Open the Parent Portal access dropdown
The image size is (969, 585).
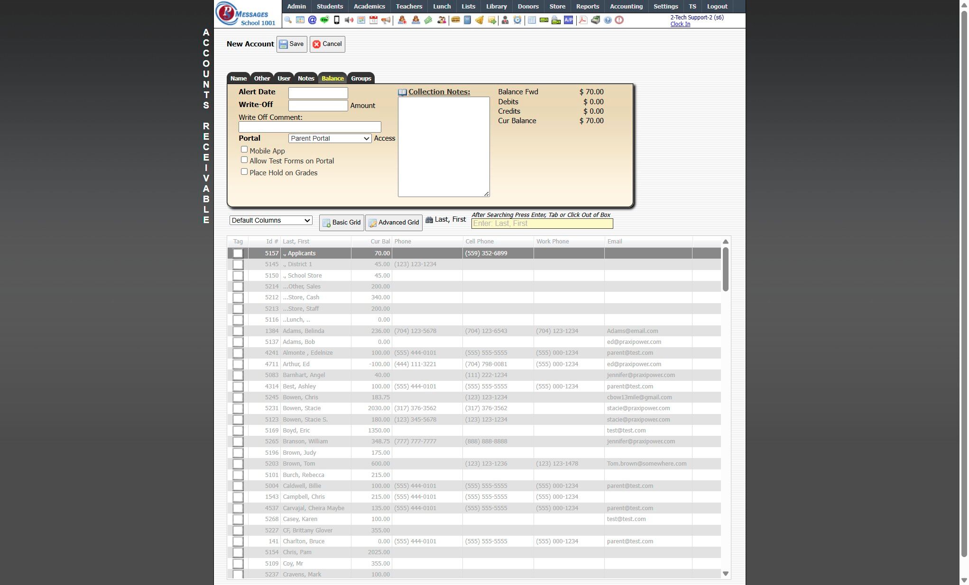coord(330,138)
